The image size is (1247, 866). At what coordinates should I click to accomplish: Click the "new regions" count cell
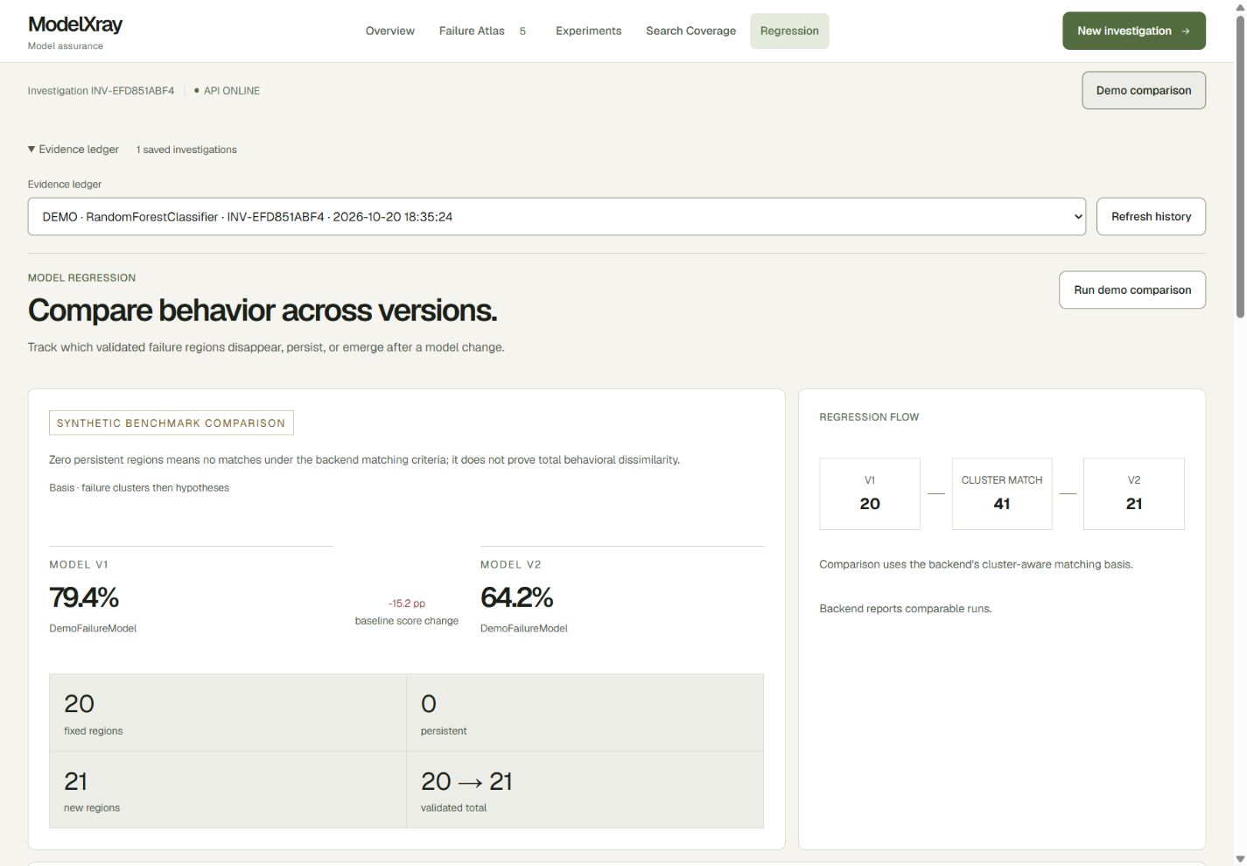click(x=228, y=790)
